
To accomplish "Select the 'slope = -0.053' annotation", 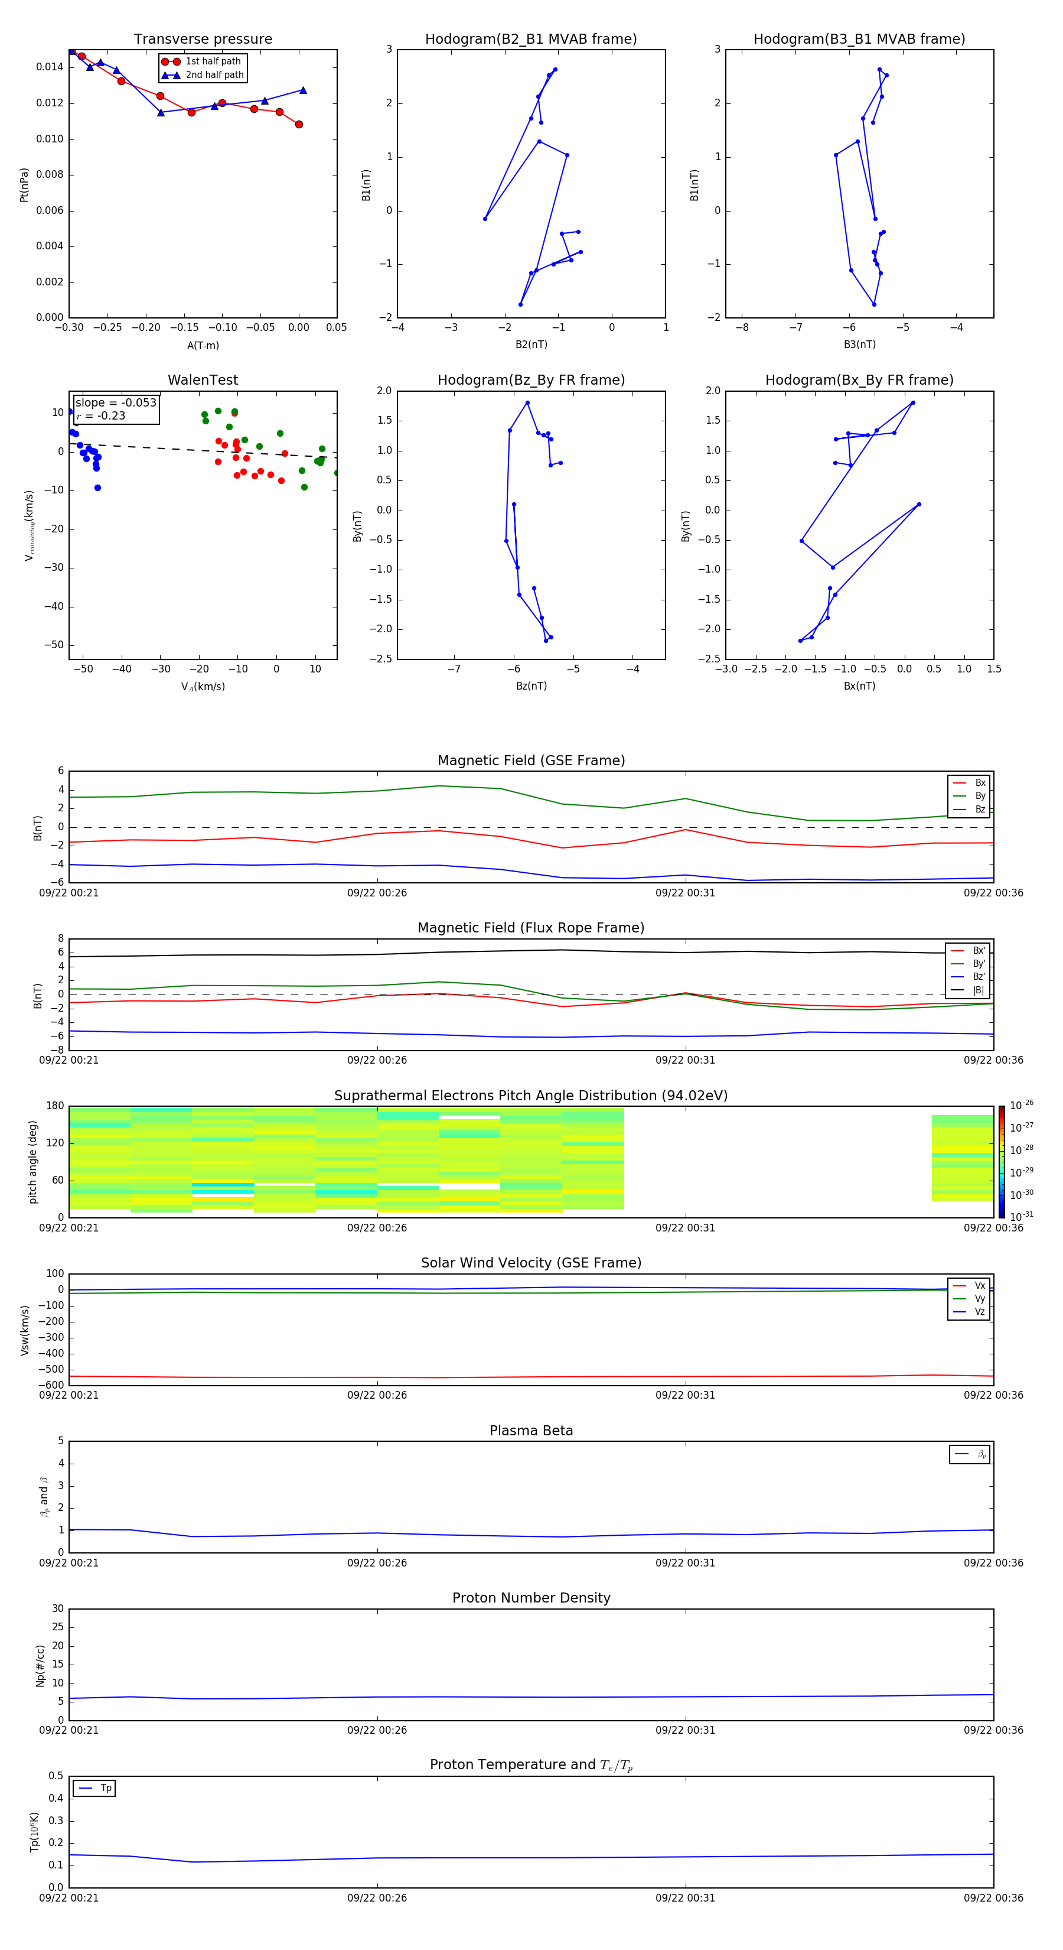I will [116, 403].
